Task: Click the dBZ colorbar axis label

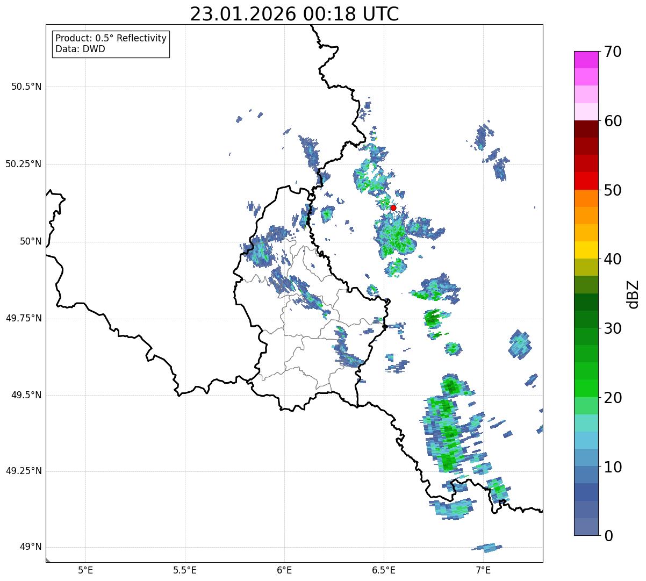Action: pos(633,294)
